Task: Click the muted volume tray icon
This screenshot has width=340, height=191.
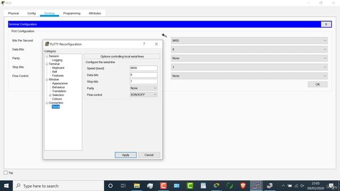Action: tap(302, 186)
